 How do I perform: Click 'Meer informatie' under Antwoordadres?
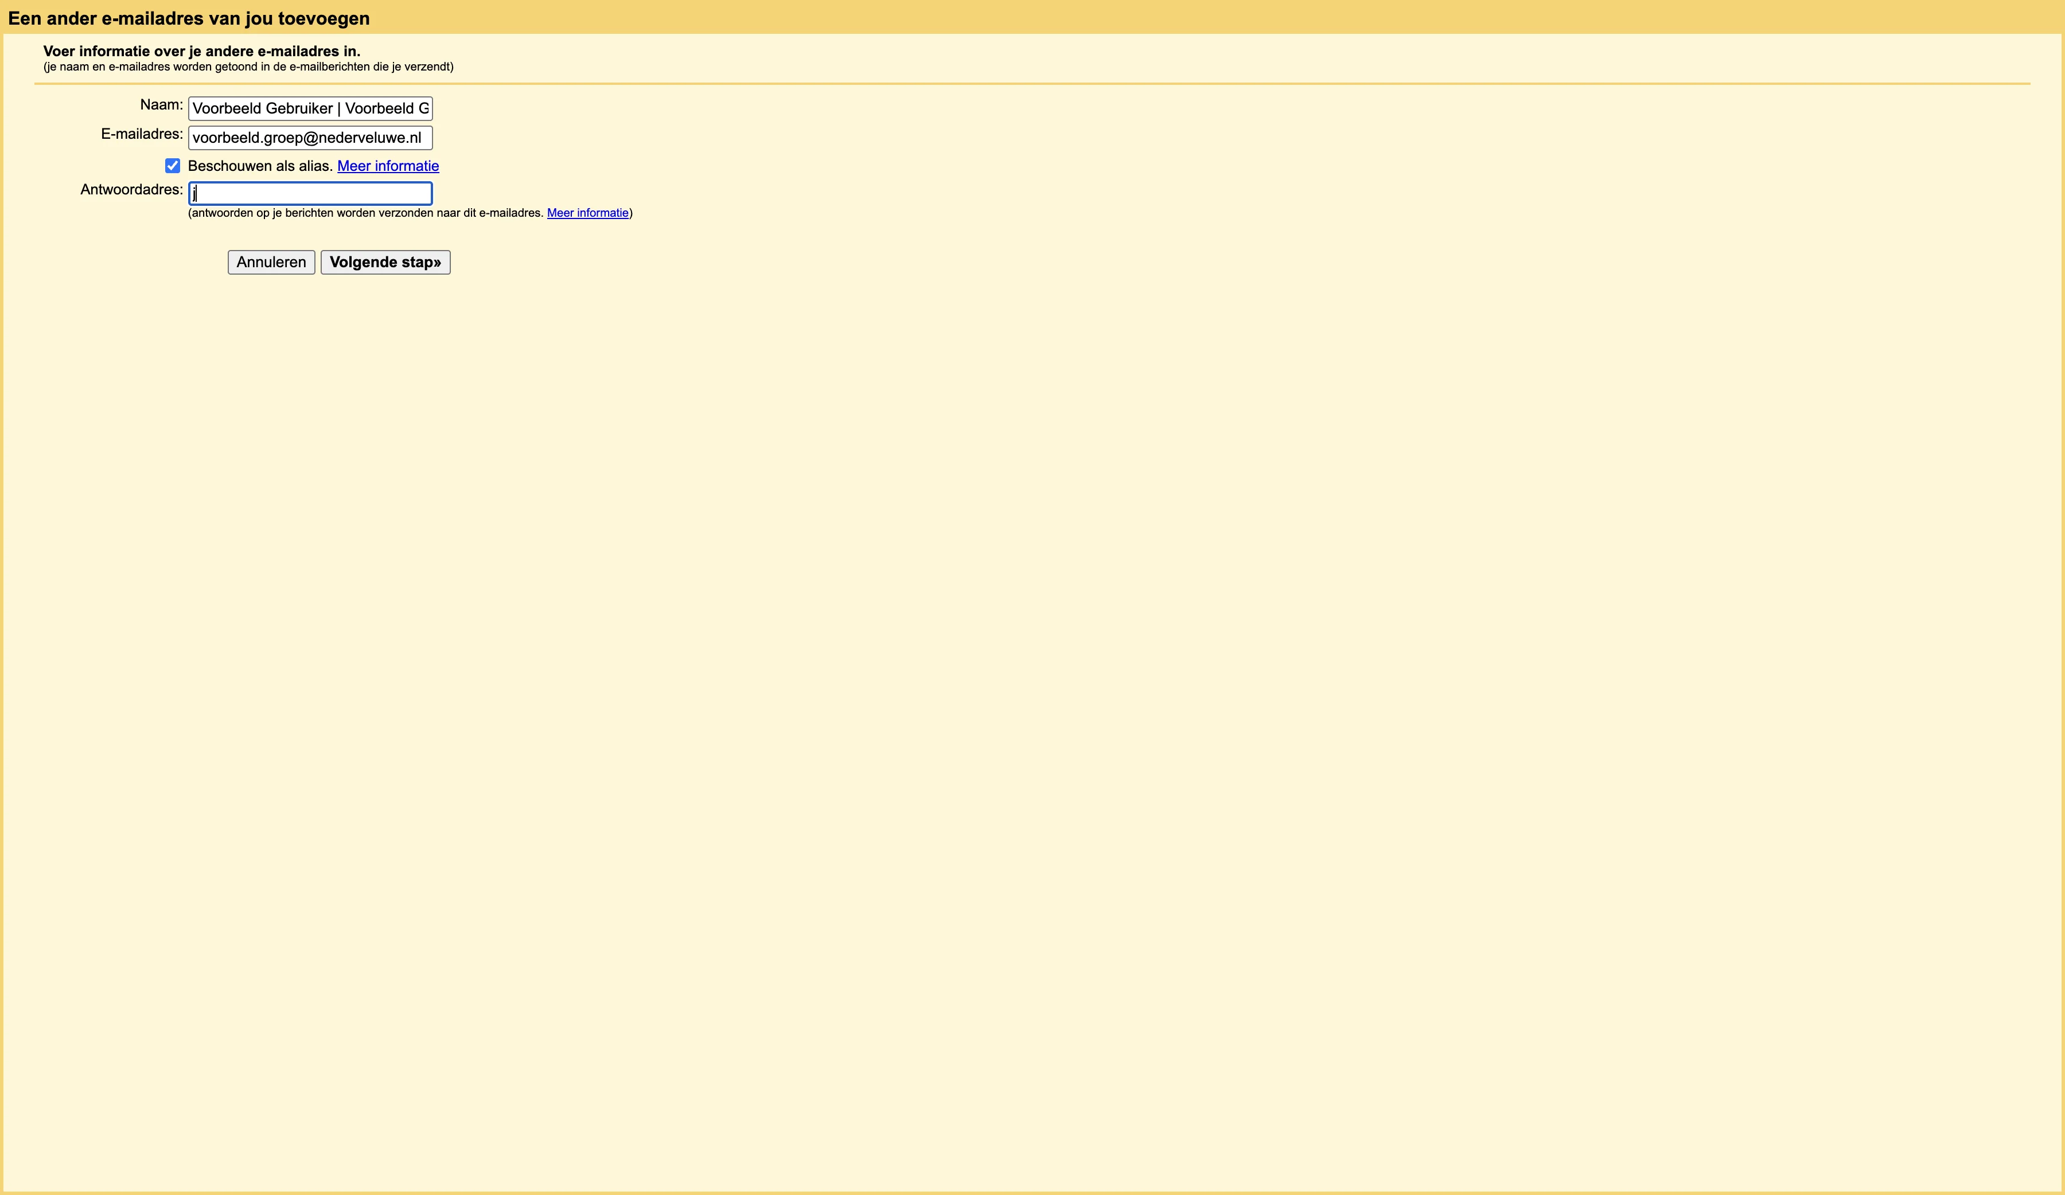pos(587,212)
